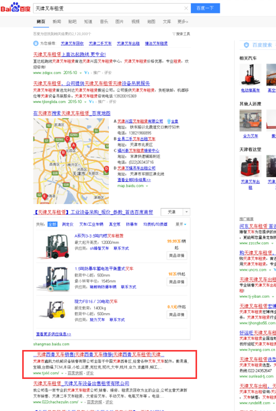The height and width of the screenshot is (411, 276).
Task: Expand the 展开 category list
Action: [x=181, y=224]
